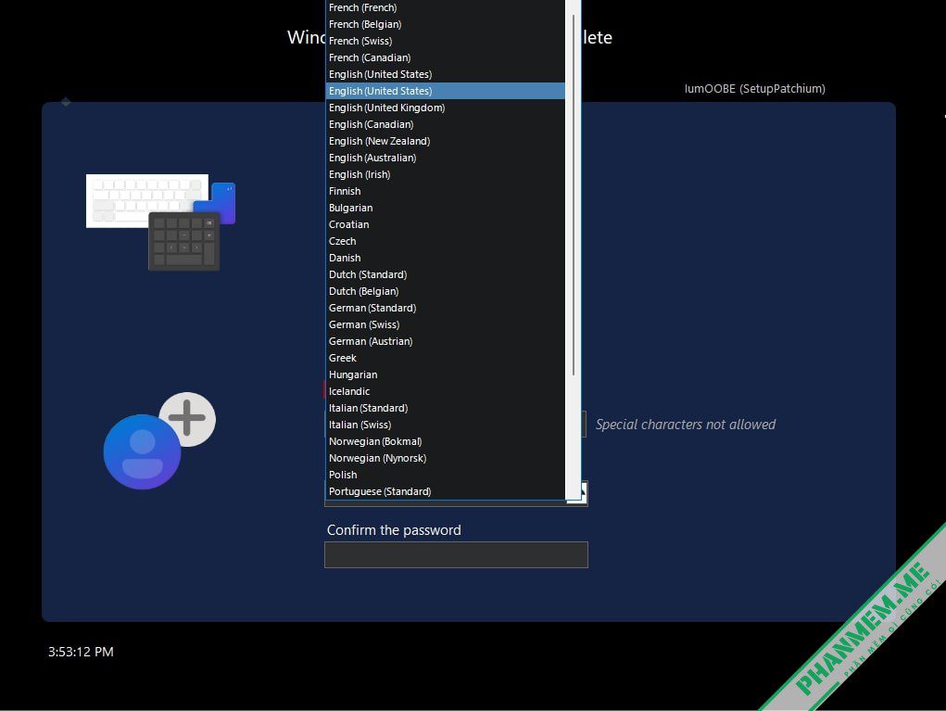This screenshot has width=946, height=711.
Task: Click the highlighted English (United States) item
Action: click(x=446, y=91)
